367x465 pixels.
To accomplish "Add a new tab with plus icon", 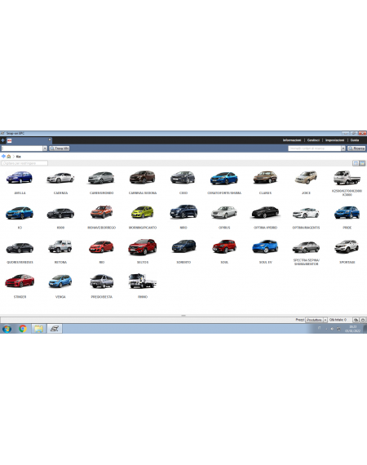I will pyautogui.click(x=3, y=140).
